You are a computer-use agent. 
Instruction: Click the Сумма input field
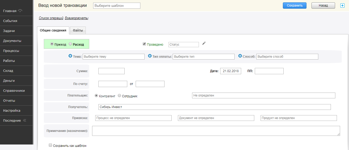tap(111, 71)
